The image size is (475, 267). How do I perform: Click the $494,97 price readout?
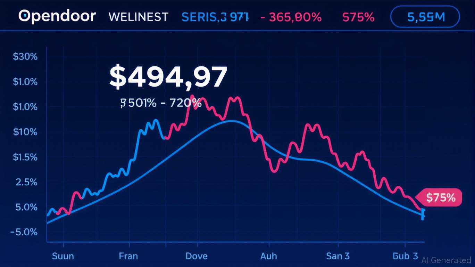(168, 77)
